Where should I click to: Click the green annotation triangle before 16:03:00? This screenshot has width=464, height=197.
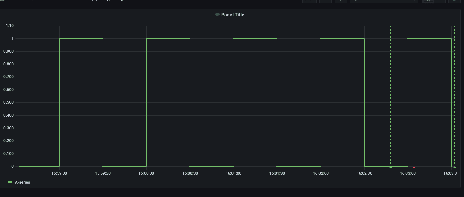click(391, 167)
